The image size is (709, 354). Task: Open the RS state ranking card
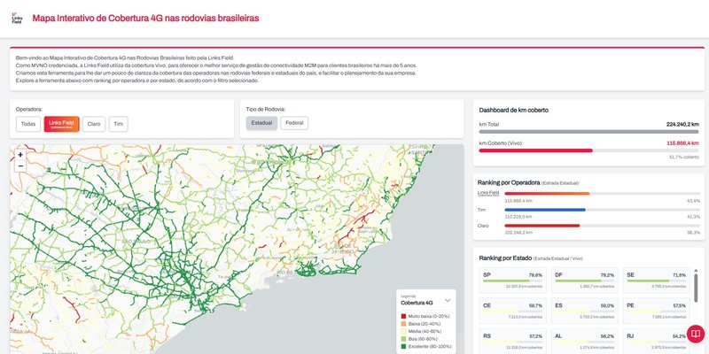pyautogui.click(x=513, y=341)
